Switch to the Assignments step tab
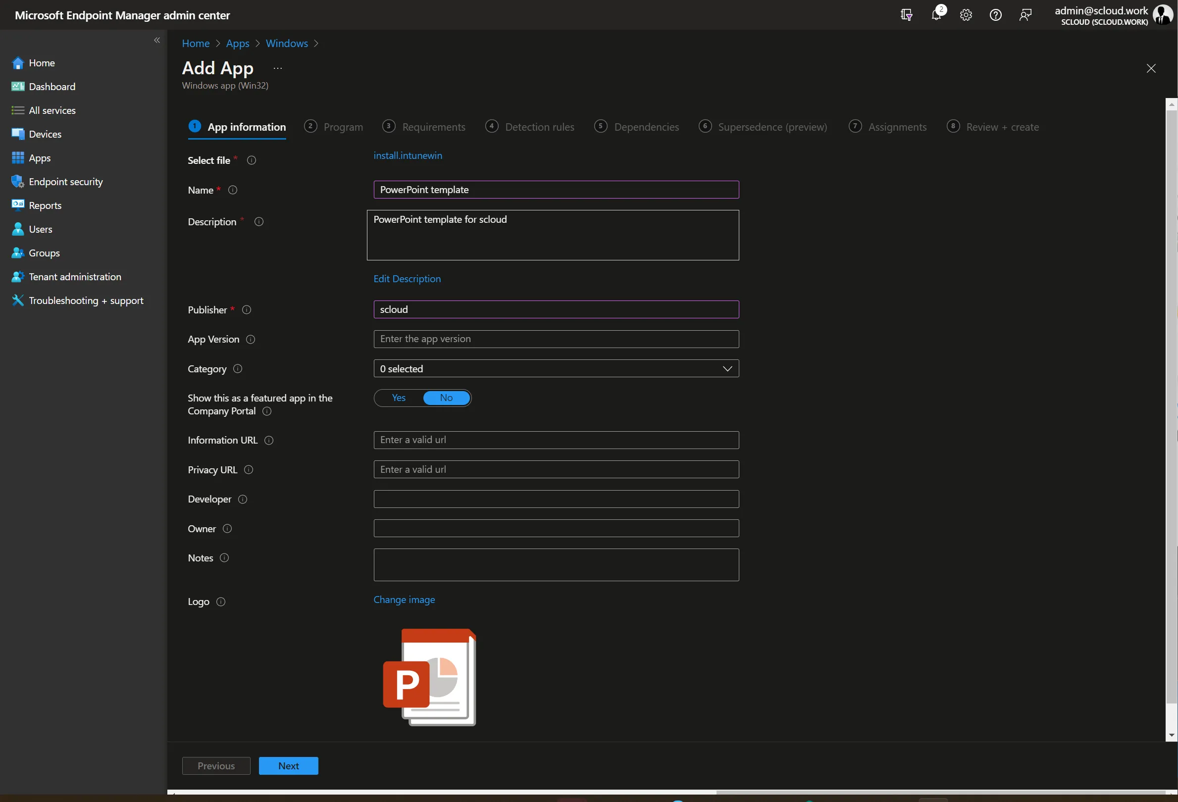Image resolution: width=1178 pixels, height=802 pixels. 888,127
